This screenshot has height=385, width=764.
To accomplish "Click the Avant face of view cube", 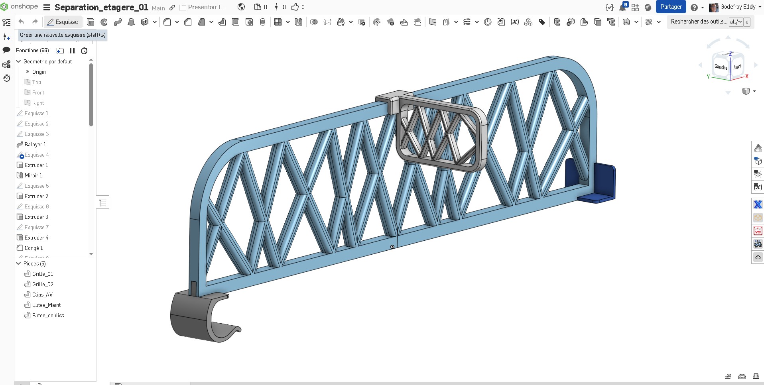I will pos(737,67).
